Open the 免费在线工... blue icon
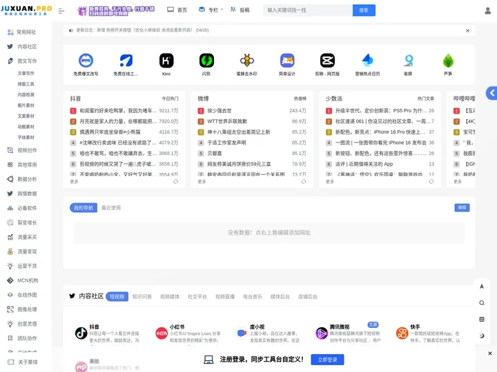 [x=126, y=61]
